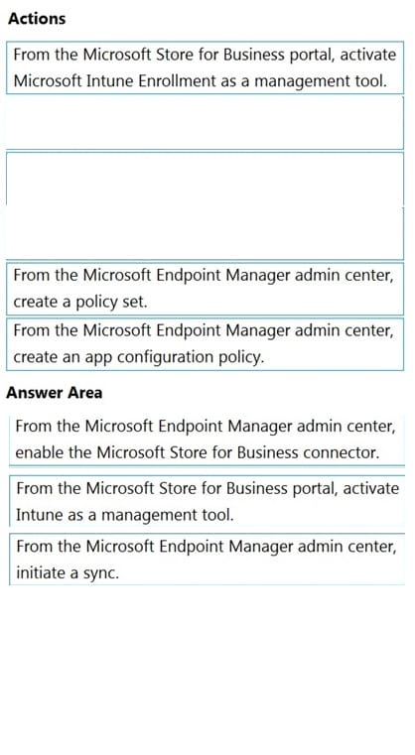
Task: Click the Actions heading
Action: 37,19
